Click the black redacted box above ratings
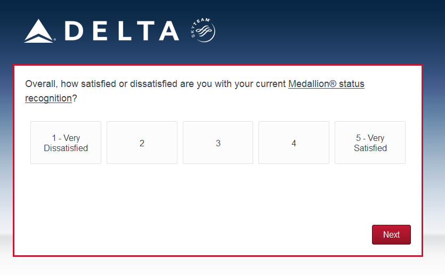Image resolution: width=445 pixels, height=275 pixels. point(48,112)
